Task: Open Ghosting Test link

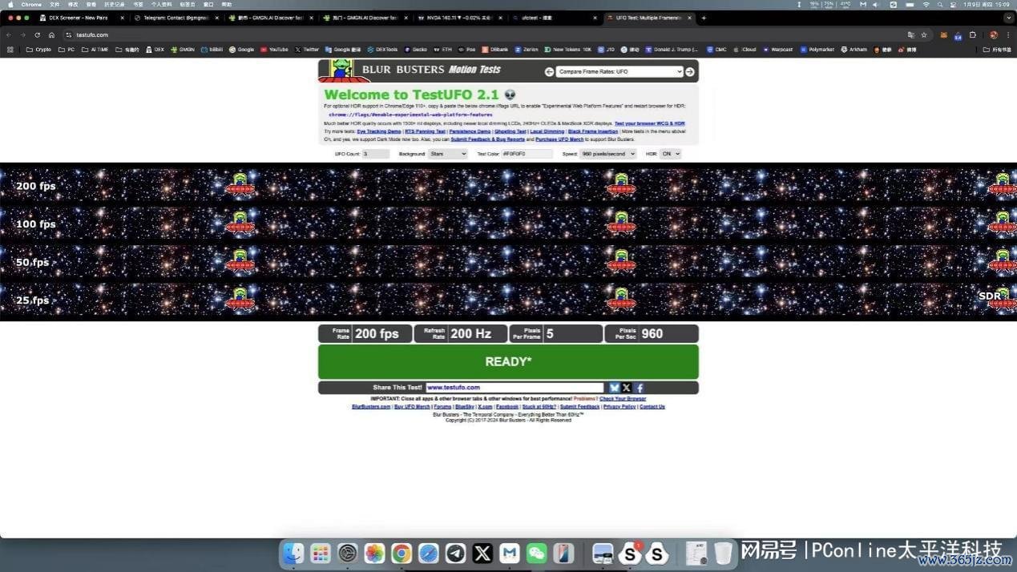Action: 511,131
